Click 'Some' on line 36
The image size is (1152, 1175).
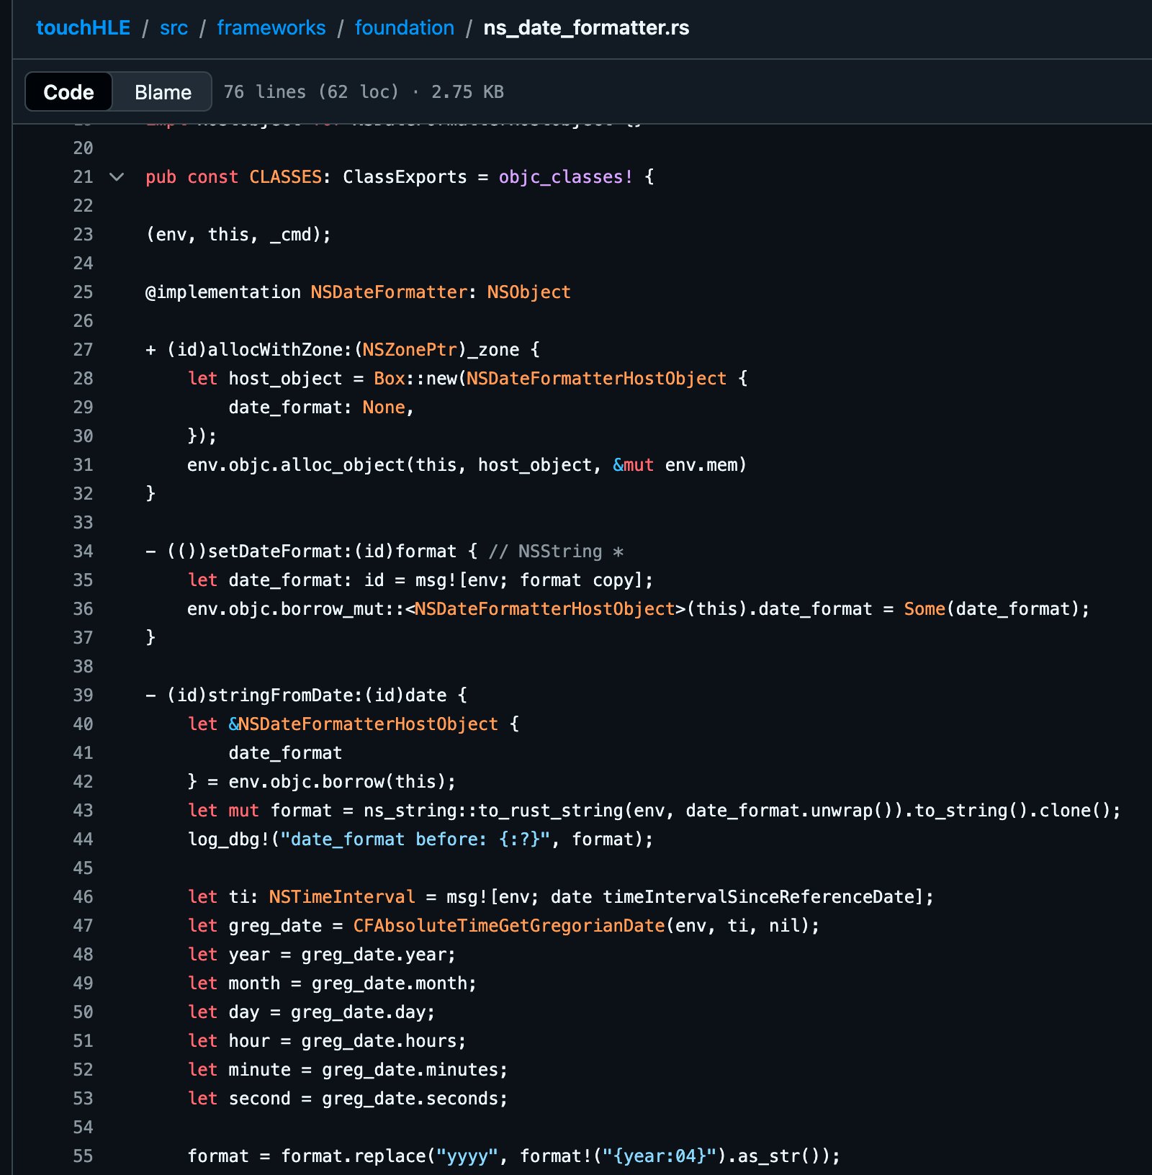pos(924,609)
